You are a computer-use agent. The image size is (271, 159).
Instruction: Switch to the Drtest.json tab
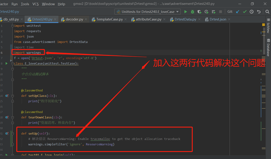[218, 19]
